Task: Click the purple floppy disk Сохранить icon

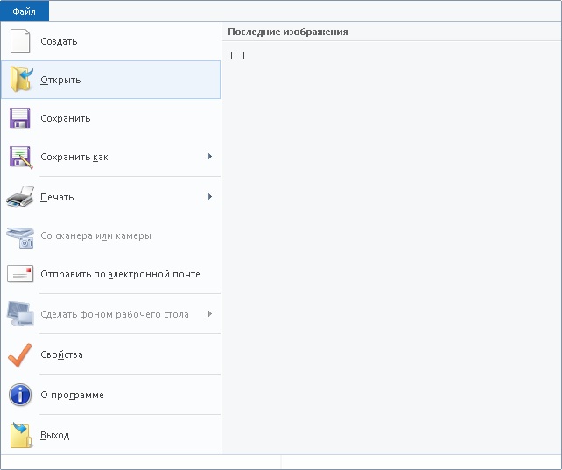Action: (x=20, y=118)
